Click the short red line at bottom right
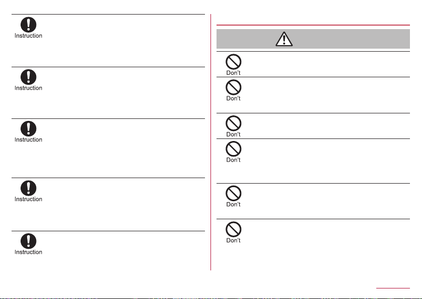 coord(393,288)
